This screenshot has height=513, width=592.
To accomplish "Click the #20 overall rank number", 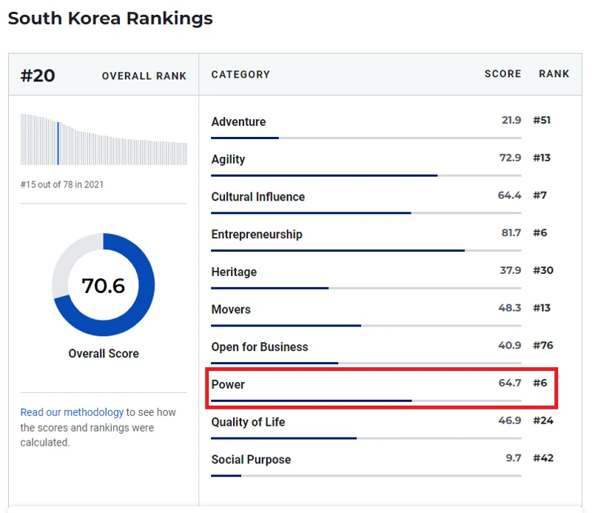I will pos(38,76).
